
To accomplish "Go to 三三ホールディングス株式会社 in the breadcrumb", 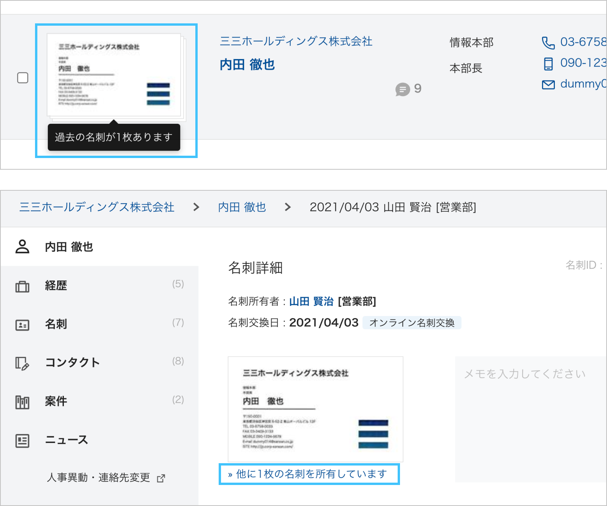I will coord(97,207).
